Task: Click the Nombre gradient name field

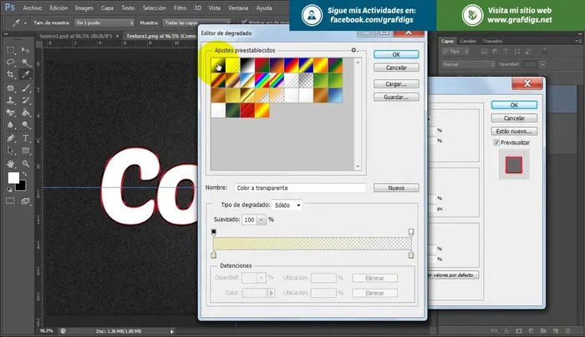Action: pos(298,188)
